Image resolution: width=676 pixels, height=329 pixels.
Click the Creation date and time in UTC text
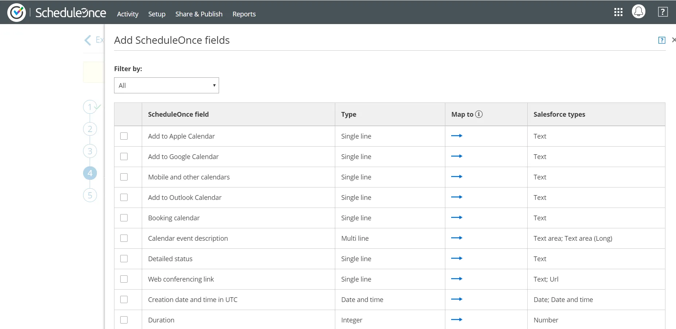point(193,299)
